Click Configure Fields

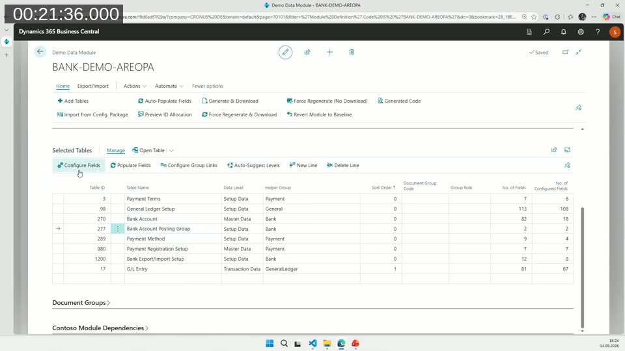tap(79, 165)
